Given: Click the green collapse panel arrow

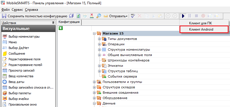Looking at the screenshot, I should (61, 28).
